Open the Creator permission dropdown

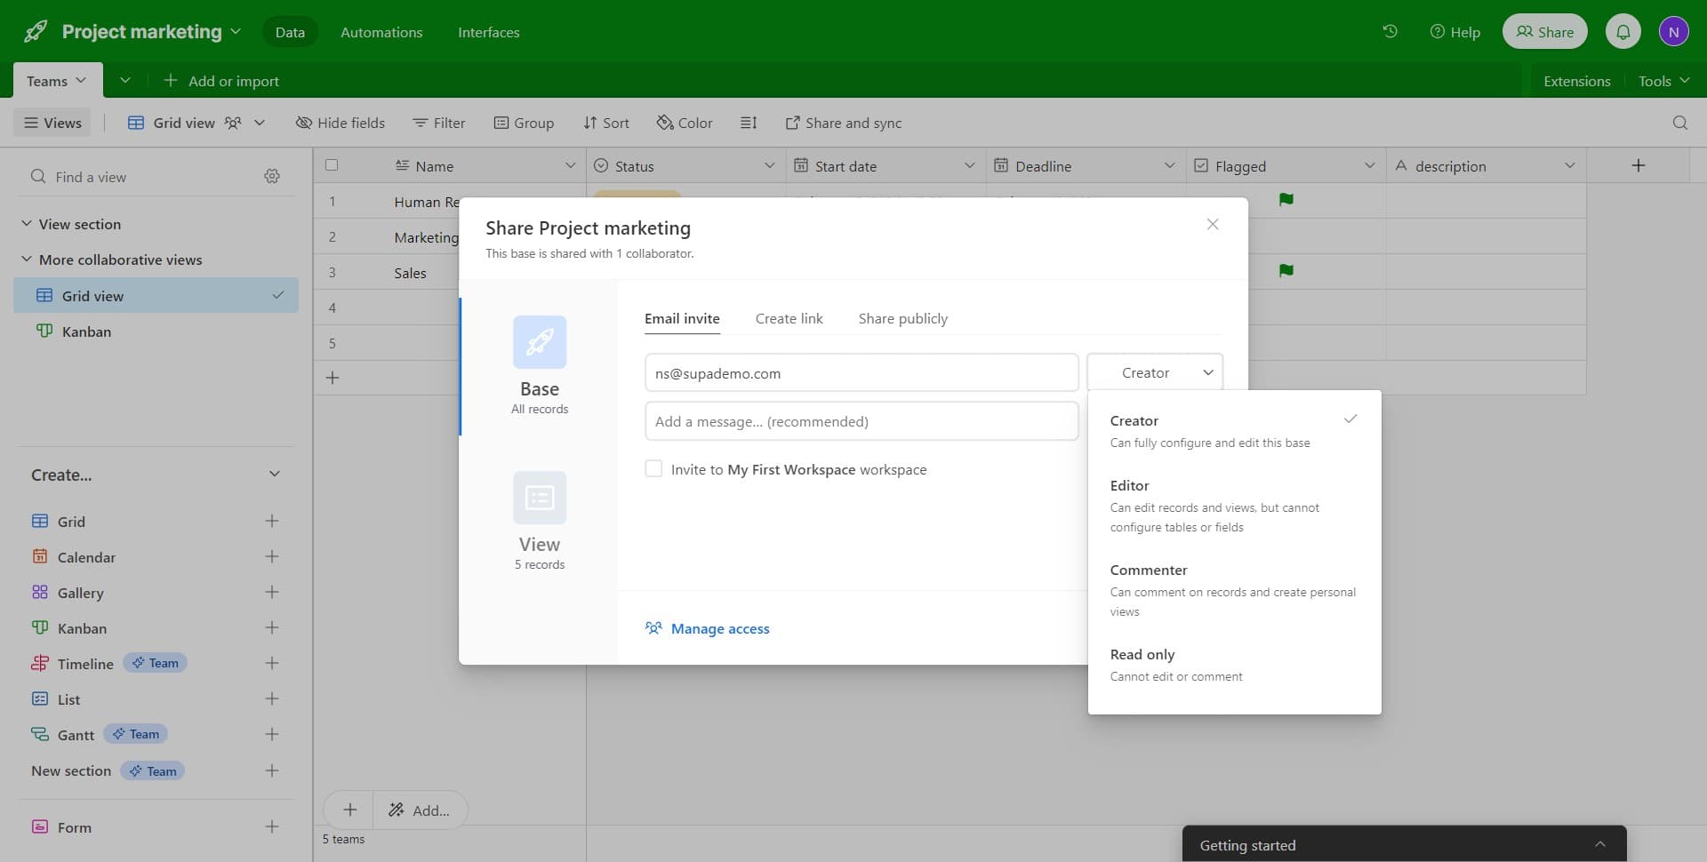click(1154, 373)
